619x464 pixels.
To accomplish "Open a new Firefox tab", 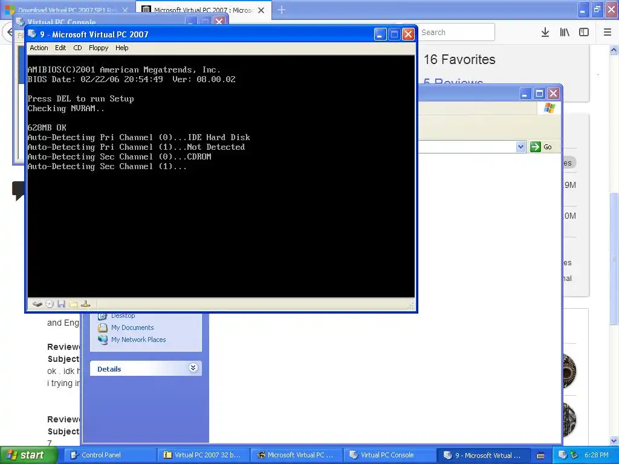I will [282, 10].
